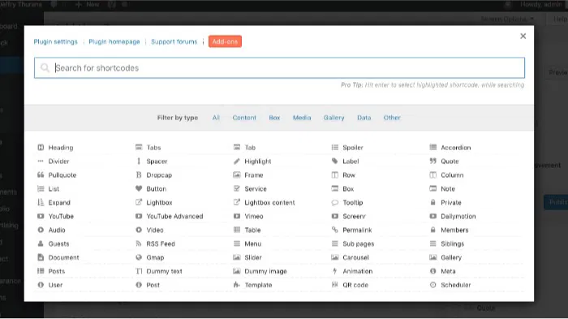Filter shortcodes by Media type

point(302,118)
